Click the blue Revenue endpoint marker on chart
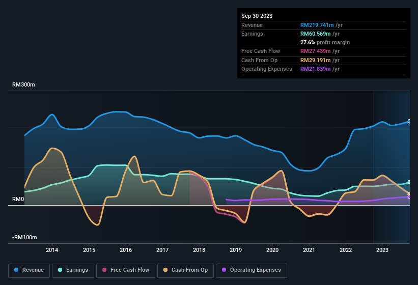Image resolution: width=418 pixels, height=285 pixels. 409,121
